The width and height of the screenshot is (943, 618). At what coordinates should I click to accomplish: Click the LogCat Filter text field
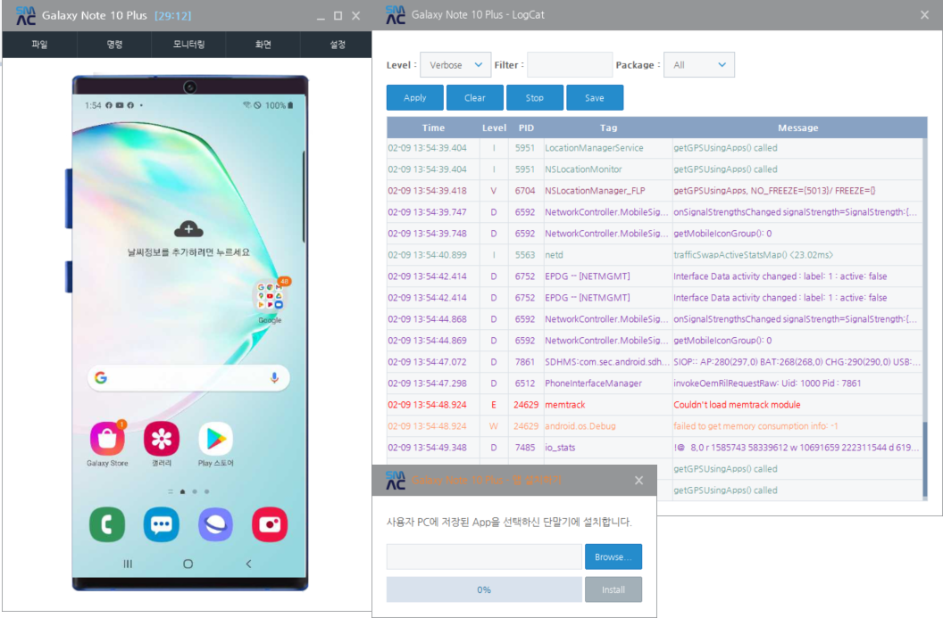click(x=570, y=65)
